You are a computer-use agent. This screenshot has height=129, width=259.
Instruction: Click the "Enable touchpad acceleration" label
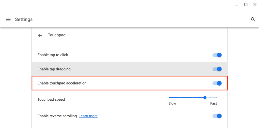coord(62,83)
